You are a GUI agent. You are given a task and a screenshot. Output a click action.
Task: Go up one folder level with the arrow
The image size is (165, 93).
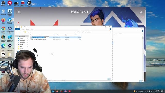point(23,32)
